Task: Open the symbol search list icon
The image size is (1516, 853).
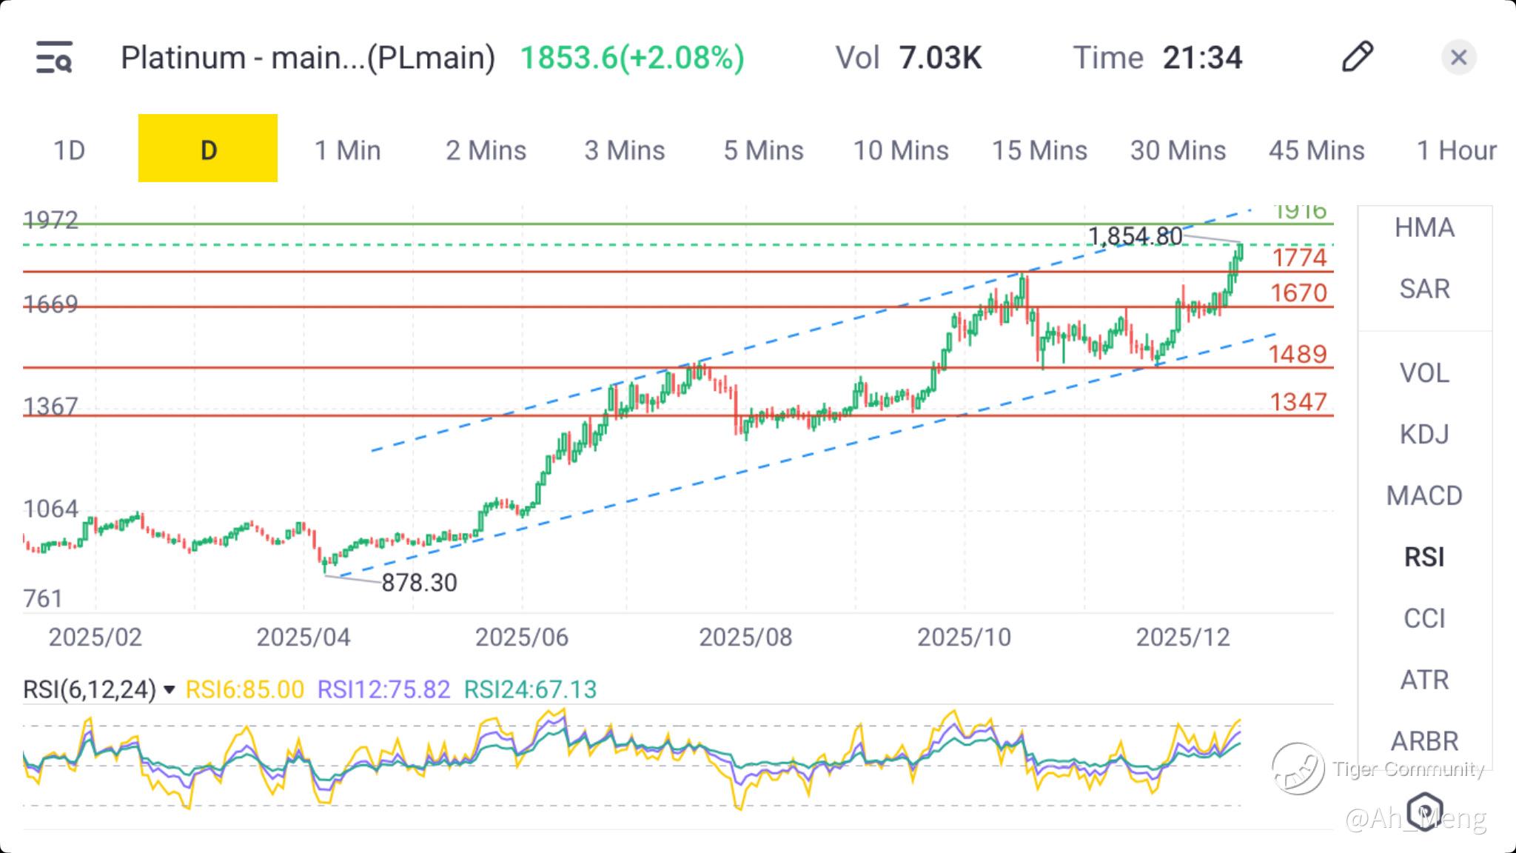Action: pyautogui.click(x=54, y=58)
